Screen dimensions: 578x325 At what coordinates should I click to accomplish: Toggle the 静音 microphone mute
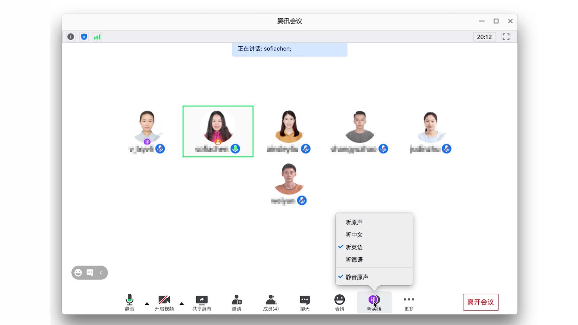(x=129, y=302)
